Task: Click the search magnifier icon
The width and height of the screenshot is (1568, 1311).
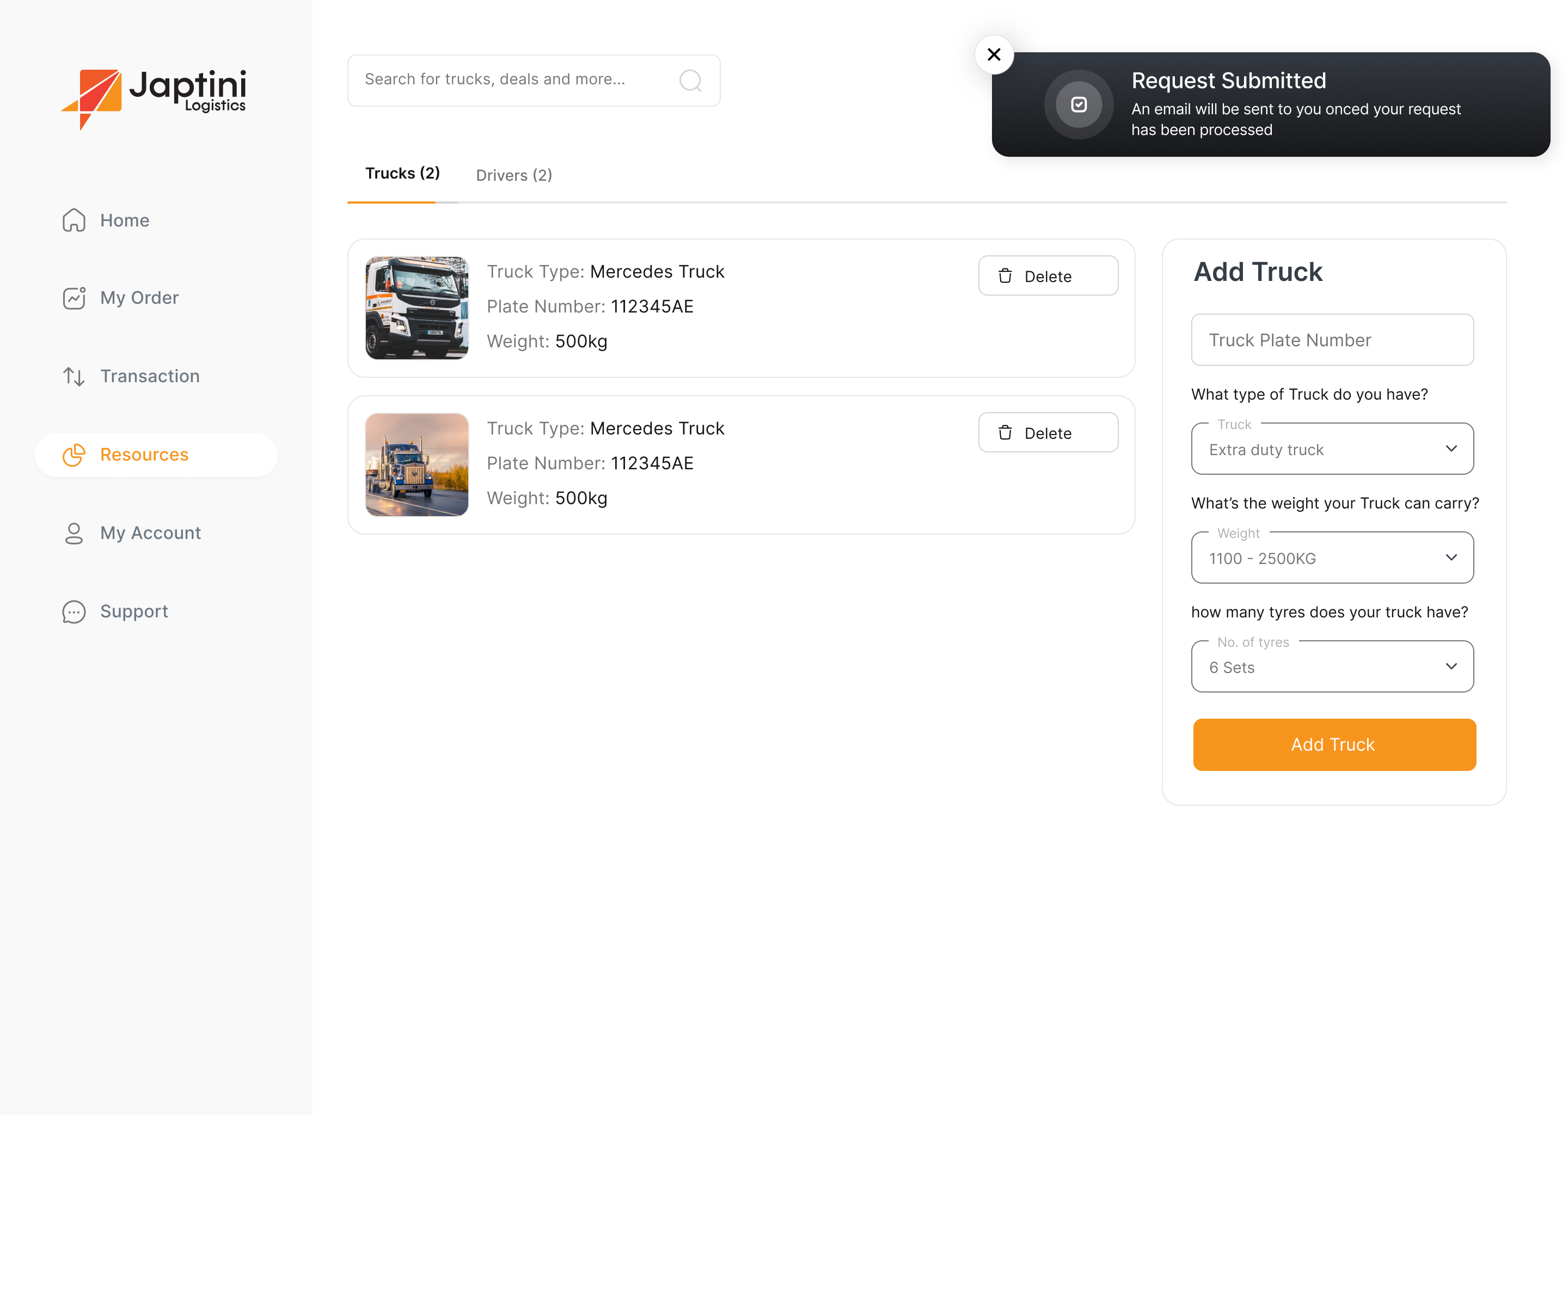Action: coord(691,80)
